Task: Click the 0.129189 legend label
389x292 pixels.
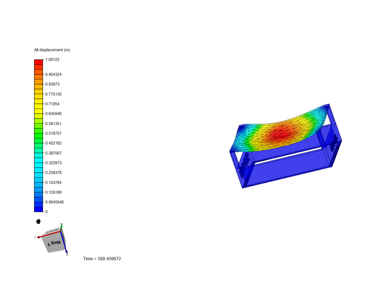Action: (53, 192)
